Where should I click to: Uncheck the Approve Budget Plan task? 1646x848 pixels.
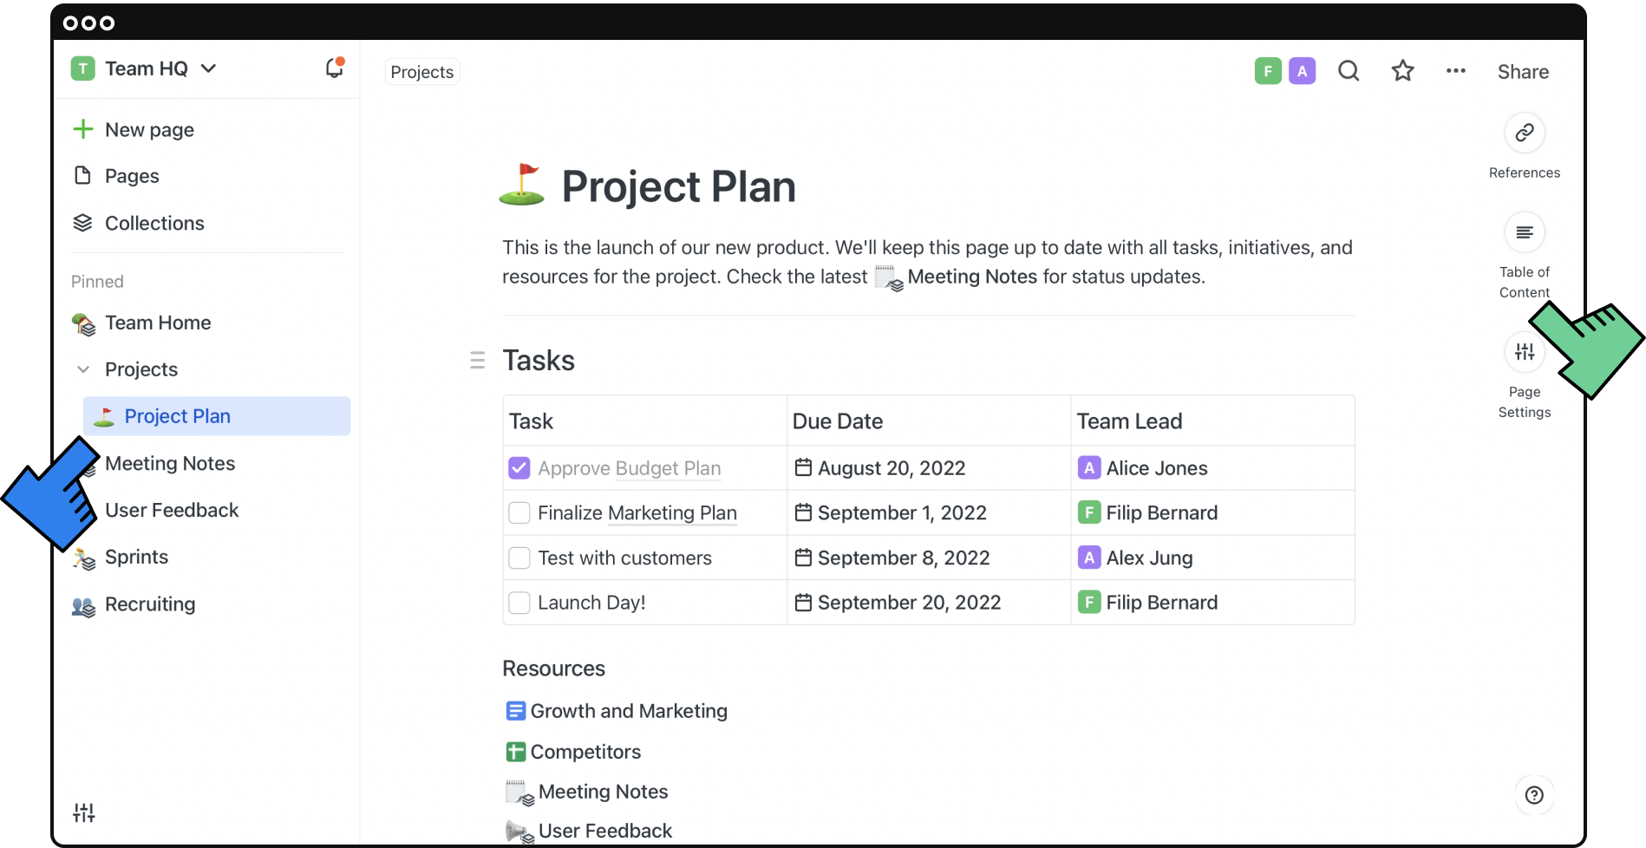pyautogui.click(x=519, y=467)
